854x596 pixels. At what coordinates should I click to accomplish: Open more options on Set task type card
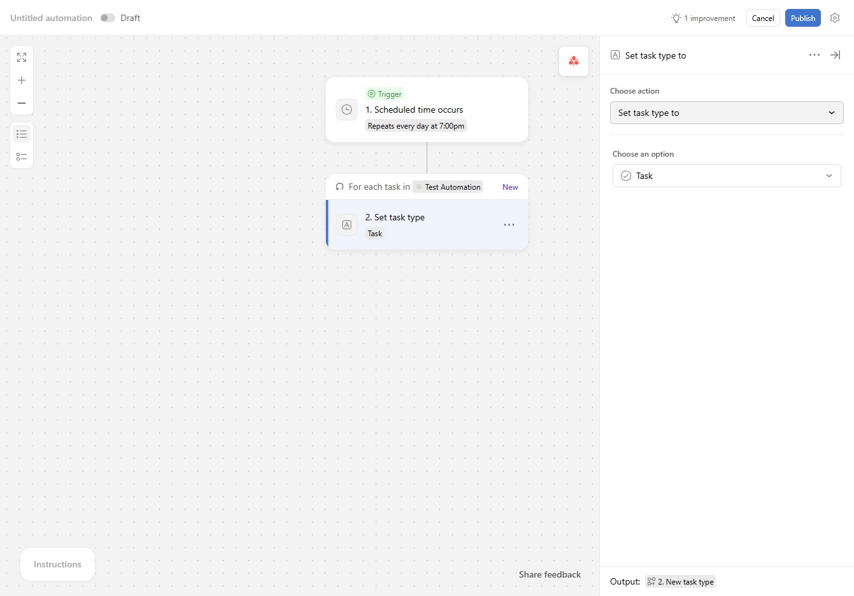pos(509,225)
